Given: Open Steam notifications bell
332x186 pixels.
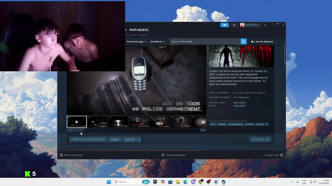Looking at the screenshot, I should [x=234, y=25].
